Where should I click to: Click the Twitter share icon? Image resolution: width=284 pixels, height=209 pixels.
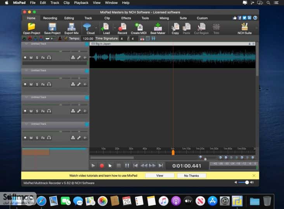[x=244, y=18]
